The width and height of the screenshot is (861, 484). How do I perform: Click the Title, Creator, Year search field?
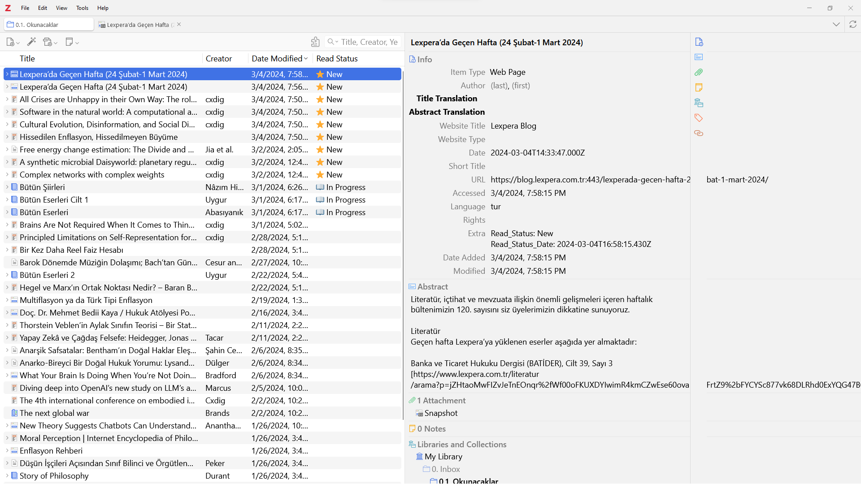[x=369, y=42]
